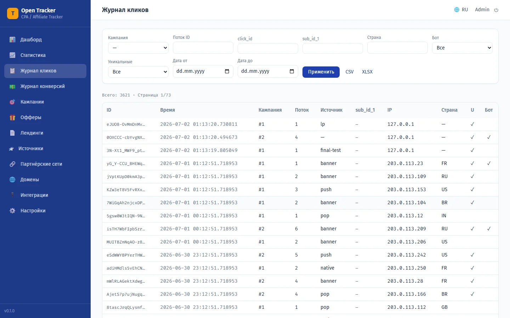Open calendar picker for Дата от
510x318 pixels.
tap(227, 71)
